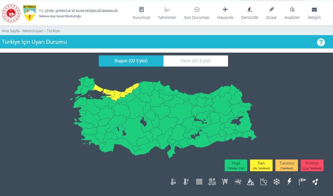This screenshot has width=333, height=196.
Task: Click the high temperature rise warning icon
Action: pos(186,182)
